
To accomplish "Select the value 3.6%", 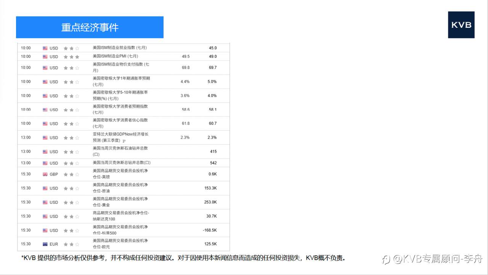I will (185, 96).
